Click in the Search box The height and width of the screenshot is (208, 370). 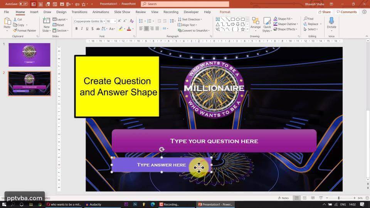[x=185, y=4]
